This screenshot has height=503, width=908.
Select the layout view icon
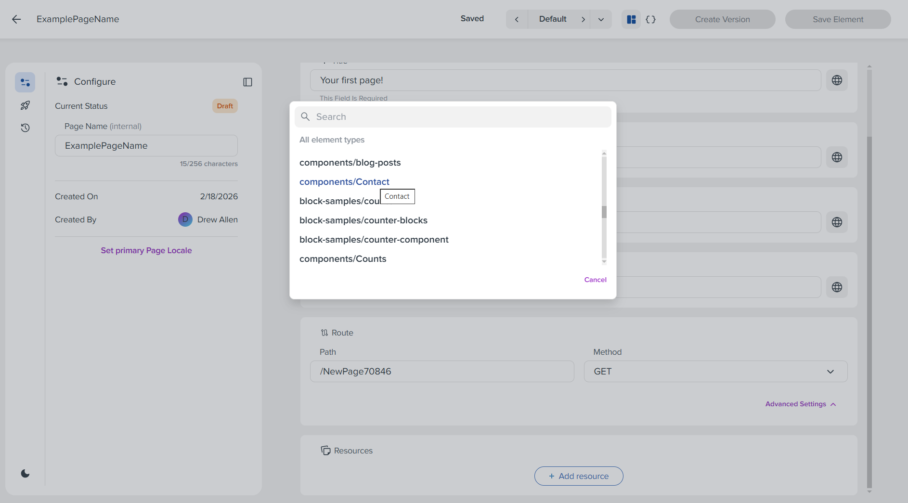pyautogui.click(x=631, y=19)
